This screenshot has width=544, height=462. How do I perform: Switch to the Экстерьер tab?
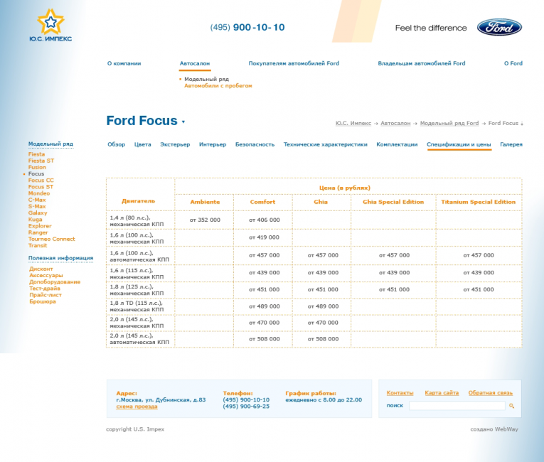(x=175, y=144)
